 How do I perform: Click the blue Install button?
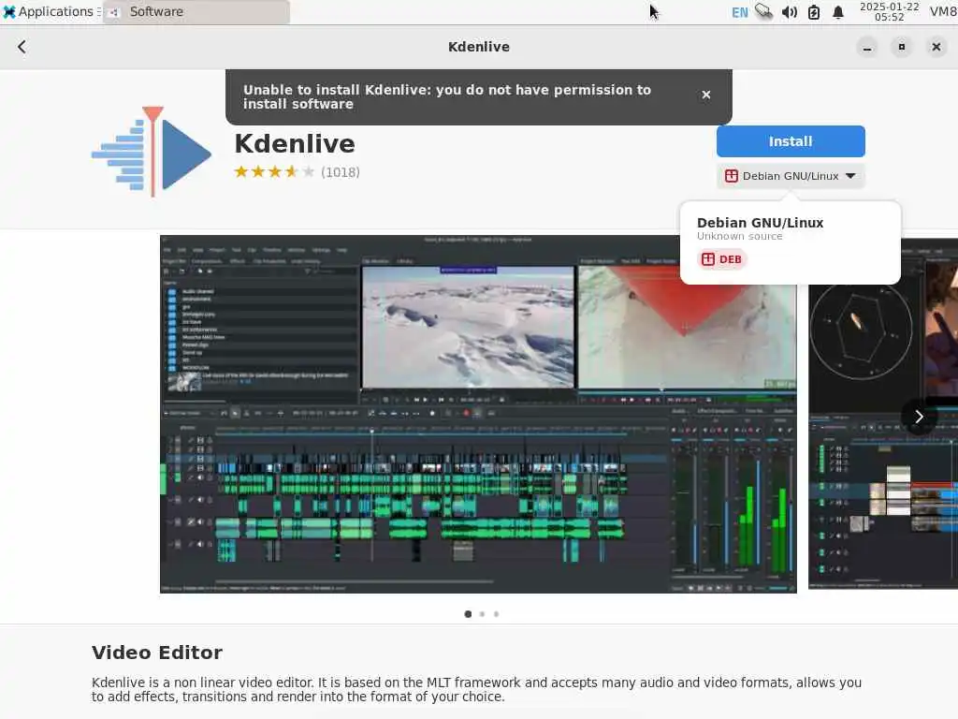[x=791, y=141]
